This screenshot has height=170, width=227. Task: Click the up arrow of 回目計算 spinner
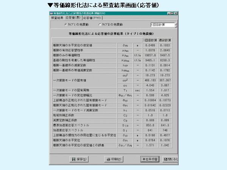point(176,23)
